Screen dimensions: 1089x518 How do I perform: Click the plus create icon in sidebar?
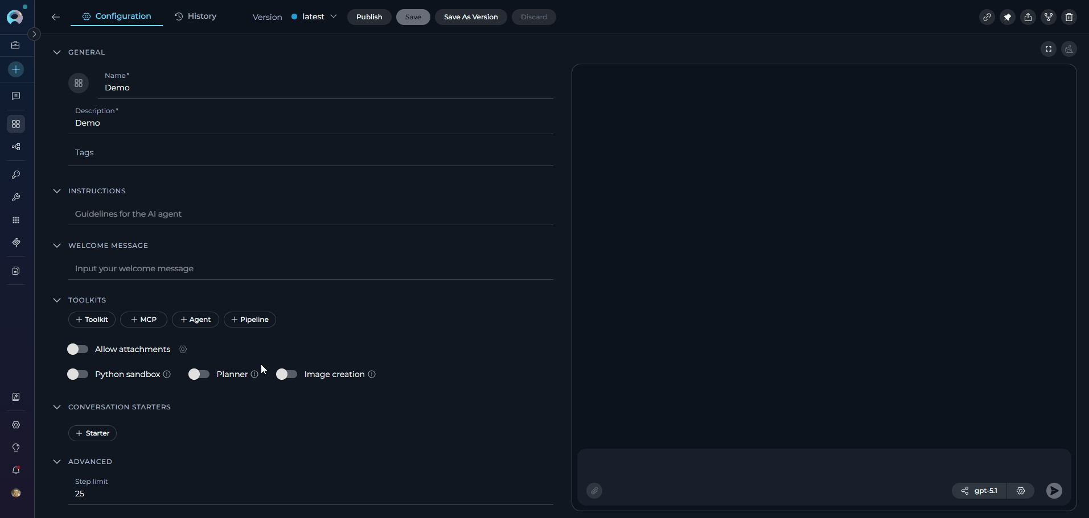click(x=16, y=69)
